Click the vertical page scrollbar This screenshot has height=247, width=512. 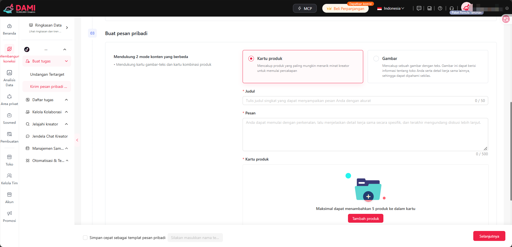click(511, 151)
